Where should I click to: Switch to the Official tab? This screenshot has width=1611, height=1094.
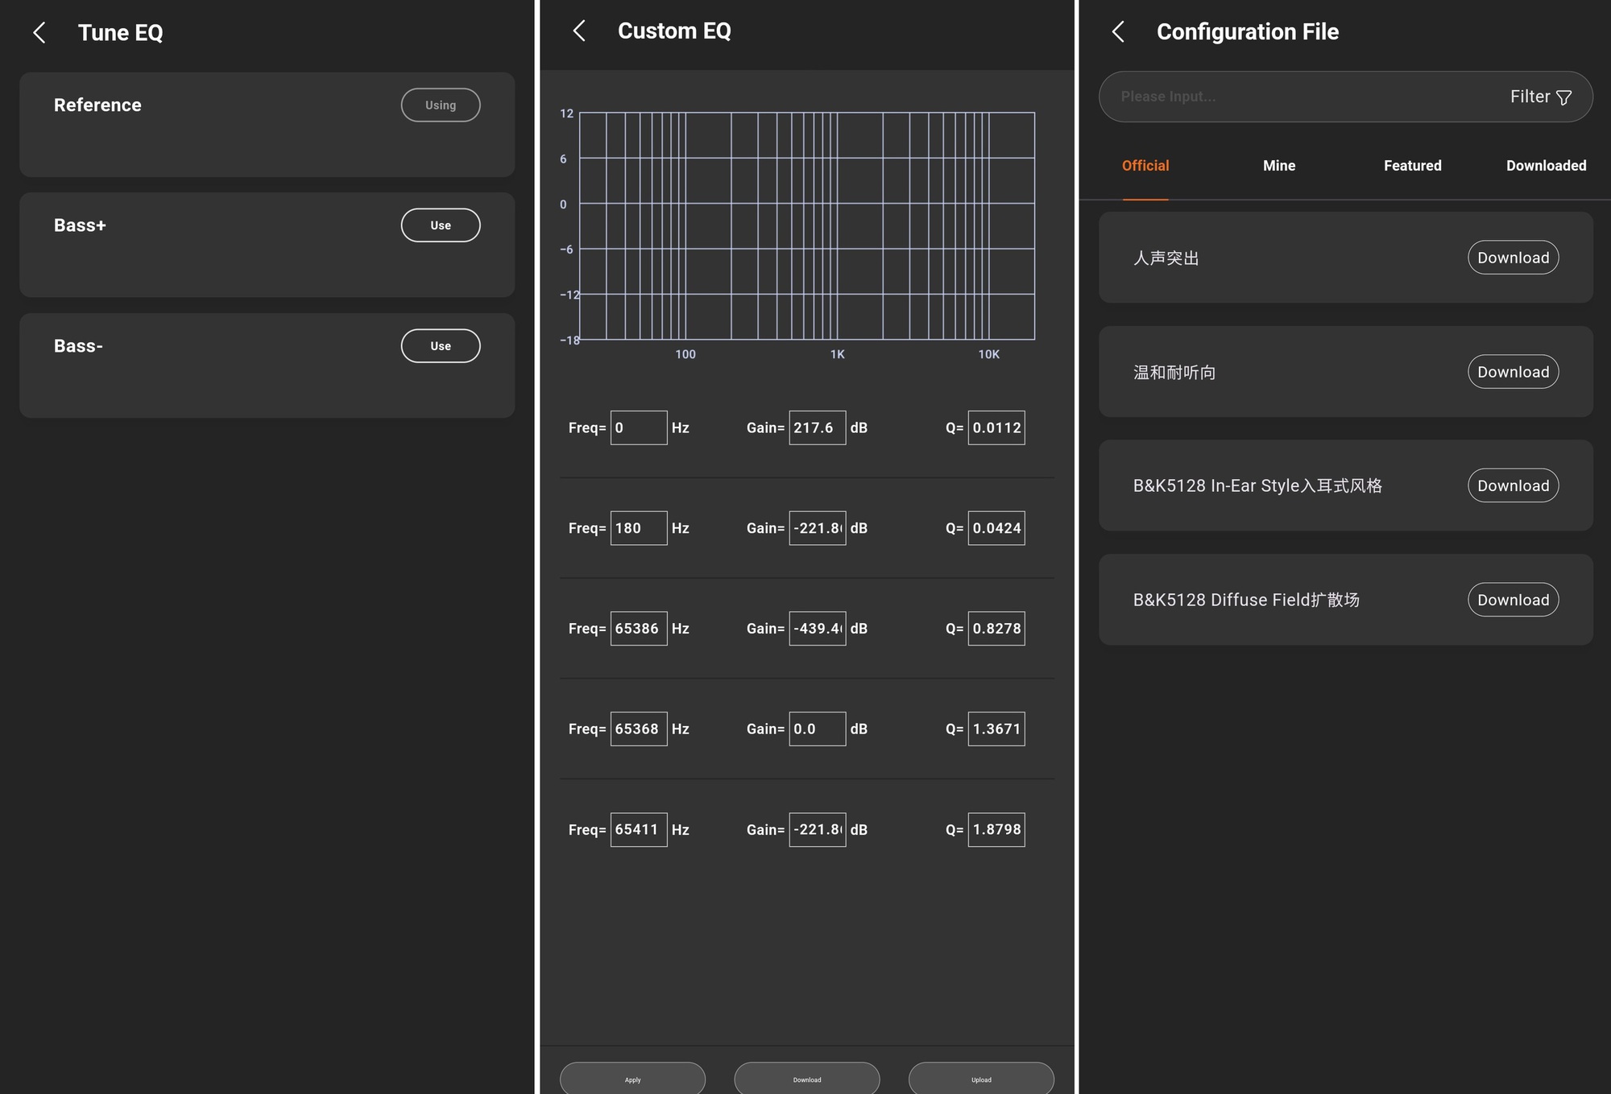(1145, 166)
